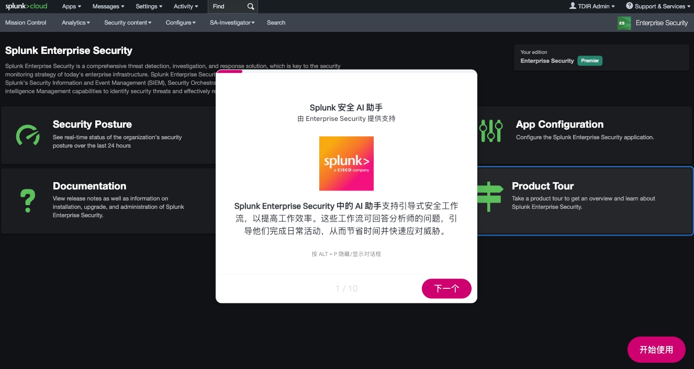Click the 开始使用 get started button
Screen dimensions: 694x369
tap(656, 350)
